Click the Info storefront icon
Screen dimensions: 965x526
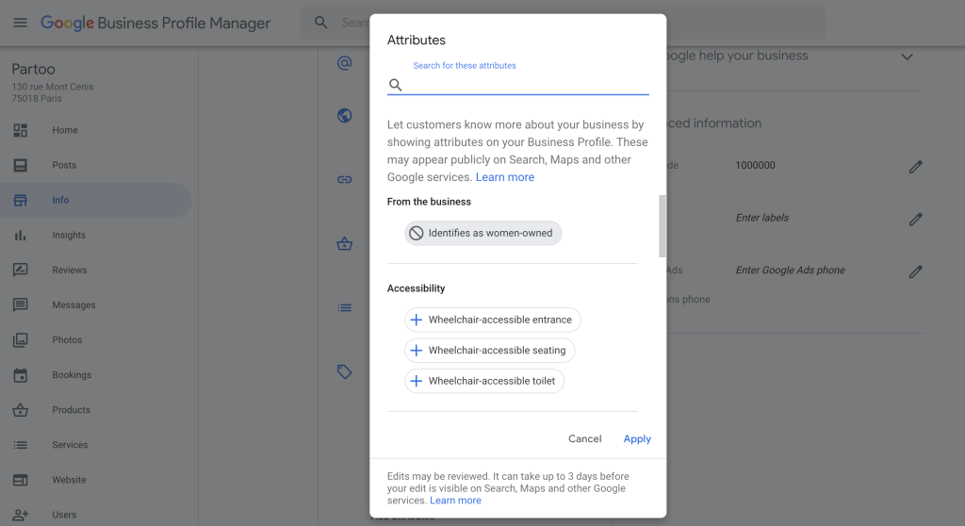click(x=21, y=200)
